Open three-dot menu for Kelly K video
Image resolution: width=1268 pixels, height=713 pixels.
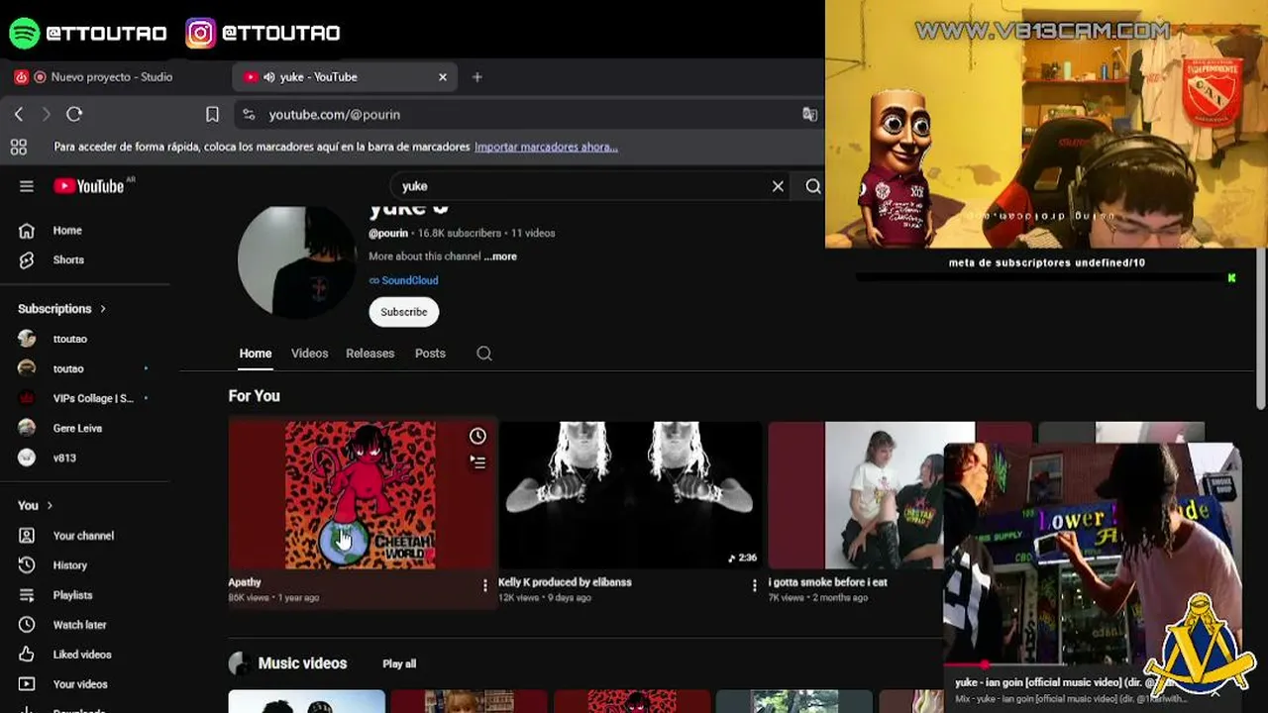coord(754,585)
